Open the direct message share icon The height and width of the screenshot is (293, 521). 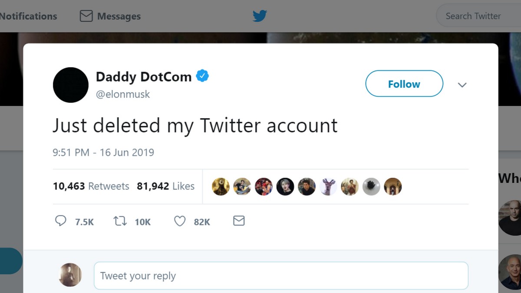pyautogui.click(x=238, y=221)
